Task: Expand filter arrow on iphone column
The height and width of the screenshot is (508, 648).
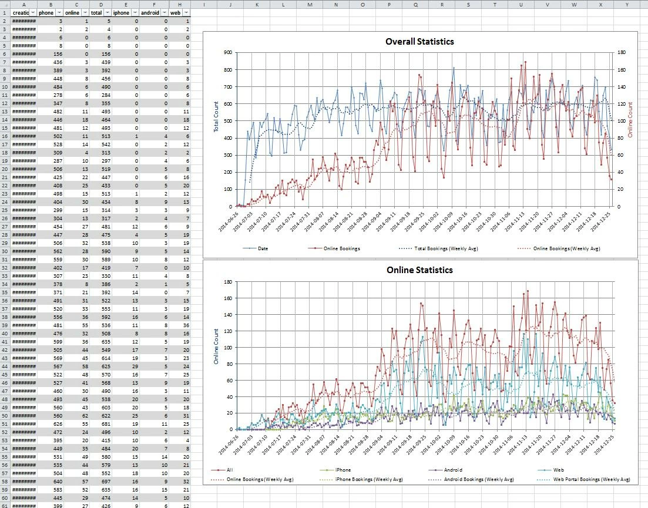Action: click(x=135, y=13)
